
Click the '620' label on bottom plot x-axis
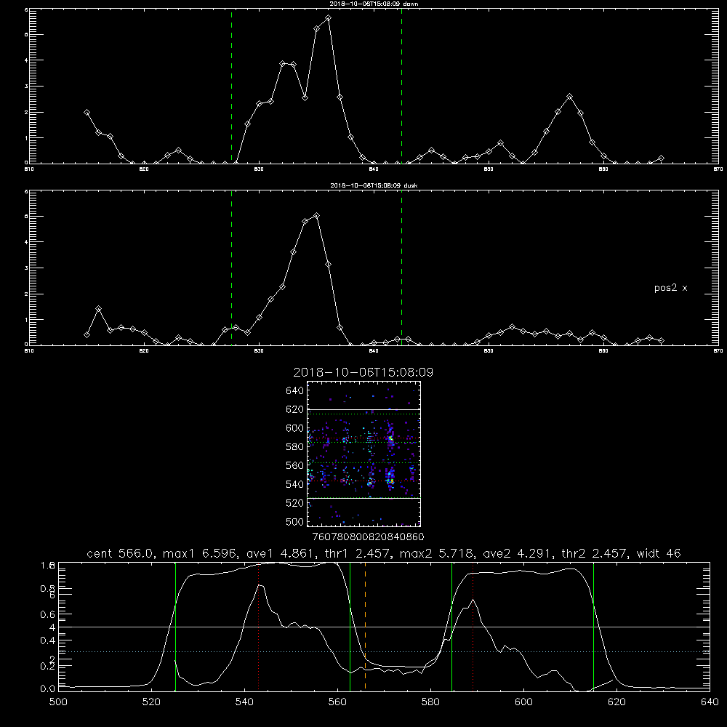pyautogui.click(x=616, y=702)
